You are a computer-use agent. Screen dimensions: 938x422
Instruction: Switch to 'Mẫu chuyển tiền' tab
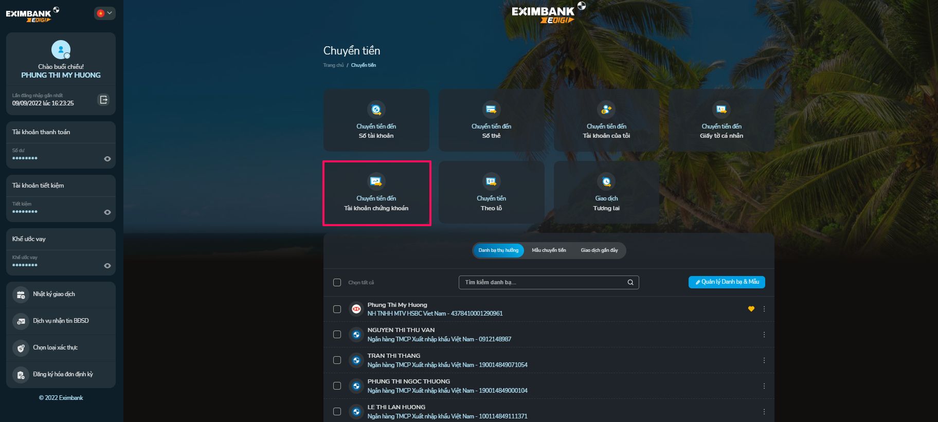(549, 250)
